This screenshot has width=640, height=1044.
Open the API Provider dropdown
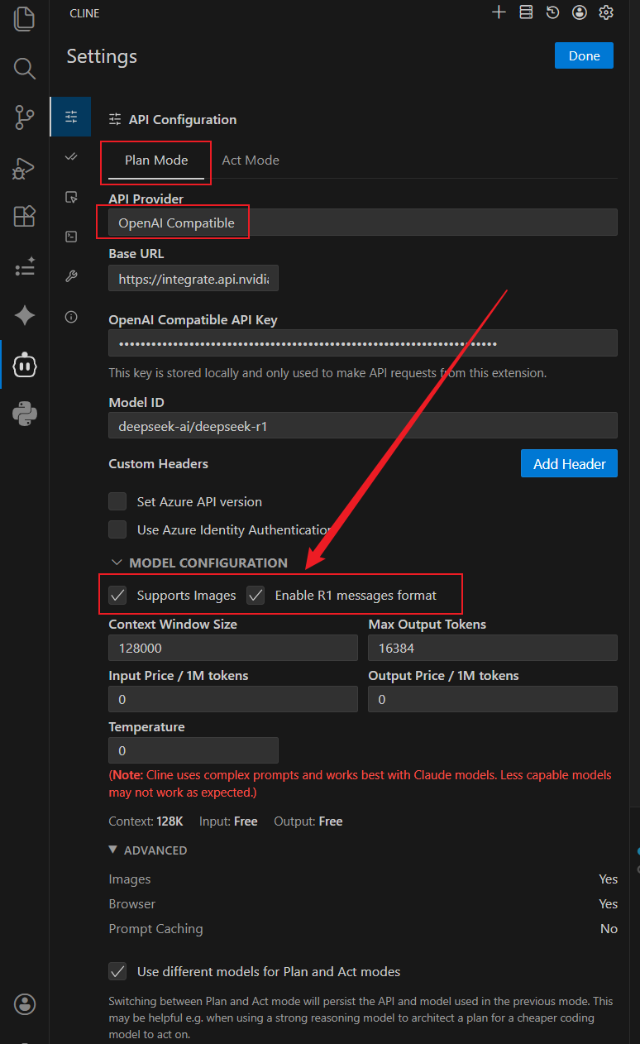pyautogui.click(x=363, y=223)
